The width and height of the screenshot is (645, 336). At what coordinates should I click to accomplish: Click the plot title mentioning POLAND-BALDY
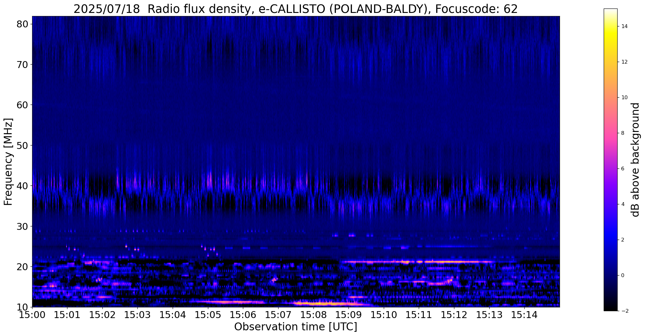296,9
